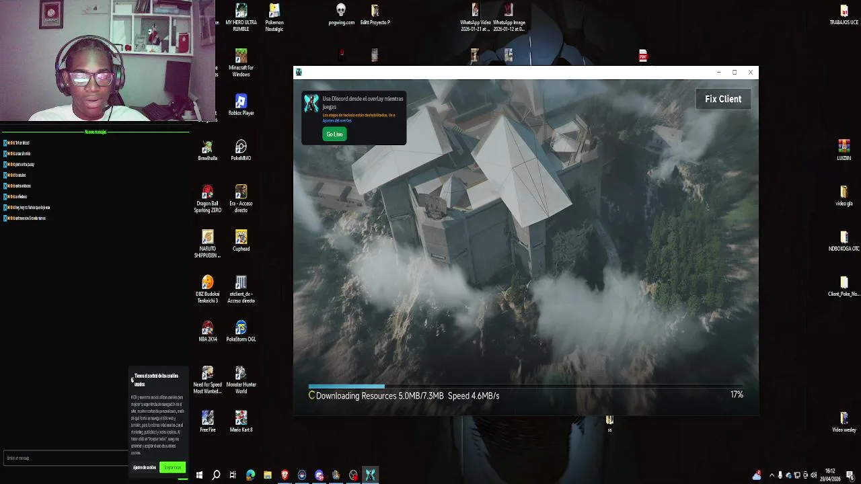
Task: Select Need for Speed Most Wanted icon
Action: 207,380
